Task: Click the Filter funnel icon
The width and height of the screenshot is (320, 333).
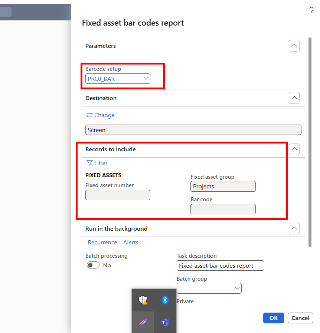Action: pyautogui.click(x=89, y=163)
